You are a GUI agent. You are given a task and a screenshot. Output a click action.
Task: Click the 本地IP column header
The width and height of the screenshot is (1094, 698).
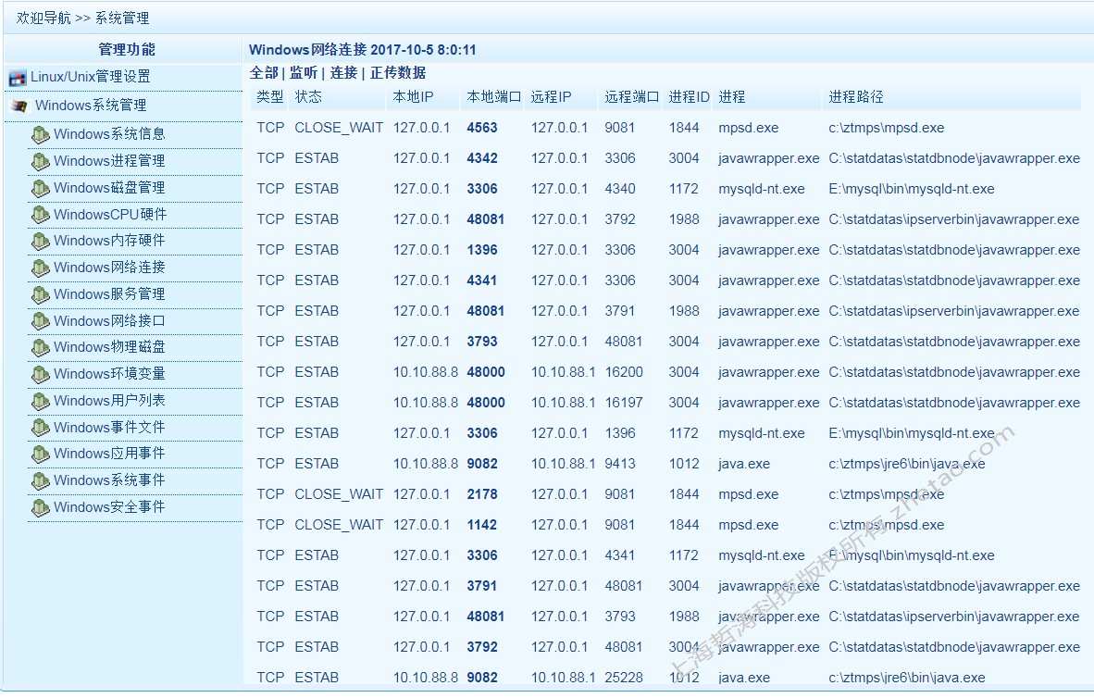coord(413,97)
